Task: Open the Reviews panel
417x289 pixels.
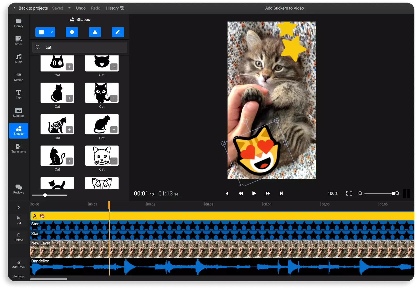Action: 18,189
